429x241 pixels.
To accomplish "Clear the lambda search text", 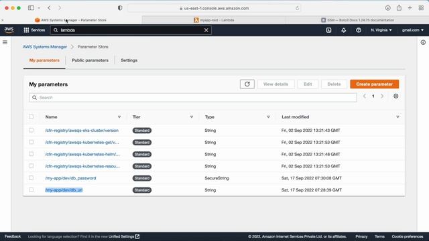I will click(206, 30).
